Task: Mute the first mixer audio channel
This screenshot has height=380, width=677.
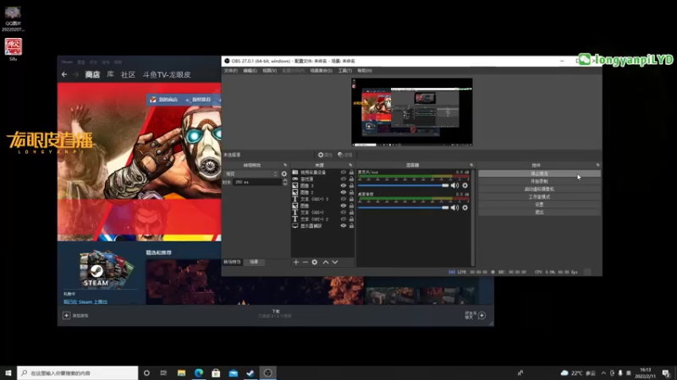Action: click(x=454, y=185)
